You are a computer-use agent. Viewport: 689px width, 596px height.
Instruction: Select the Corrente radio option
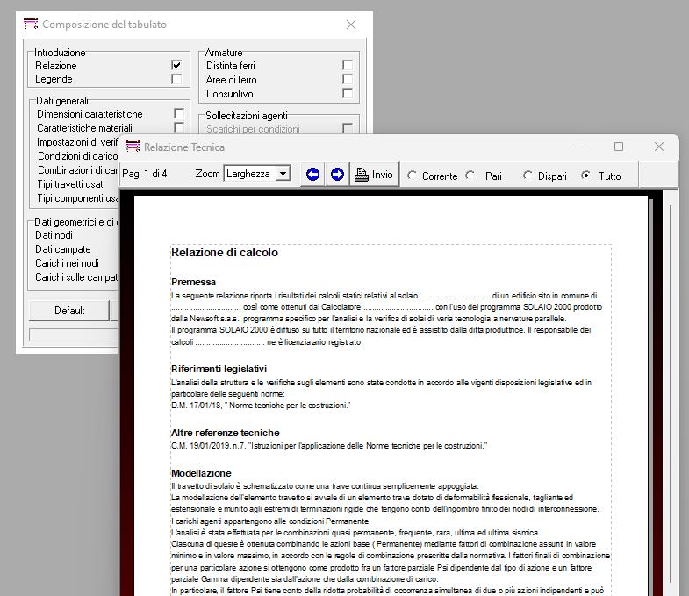pos(412,176)
